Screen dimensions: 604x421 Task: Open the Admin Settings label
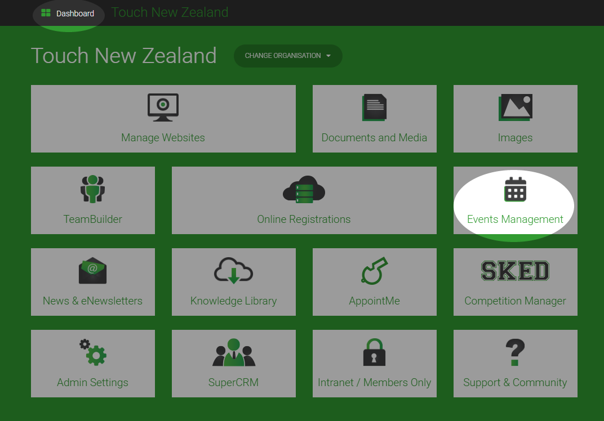click(93, 382)
